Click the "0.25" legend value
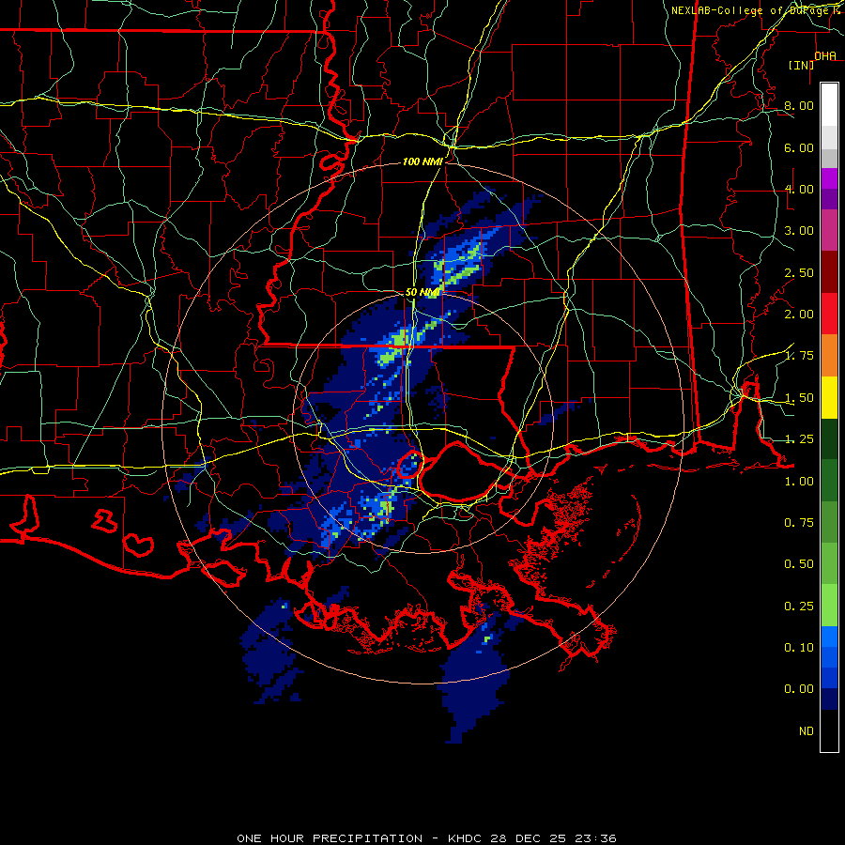 [799, 607]
